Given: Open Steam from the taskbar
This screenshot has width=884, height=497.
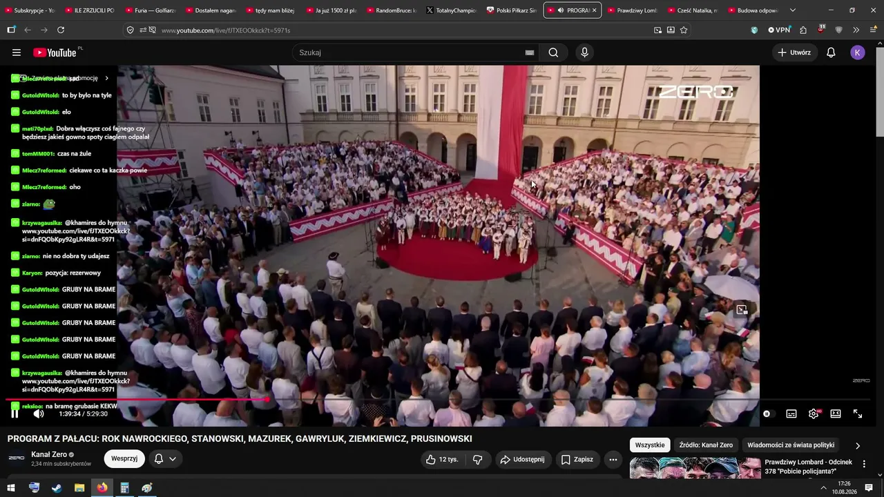Looking at the screenshot, I should coord(57,488).
